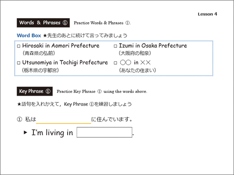Click the black triangle bullet before I'm living
The height and width of the screenshot is (175, 234).
[x=25, y=133]
